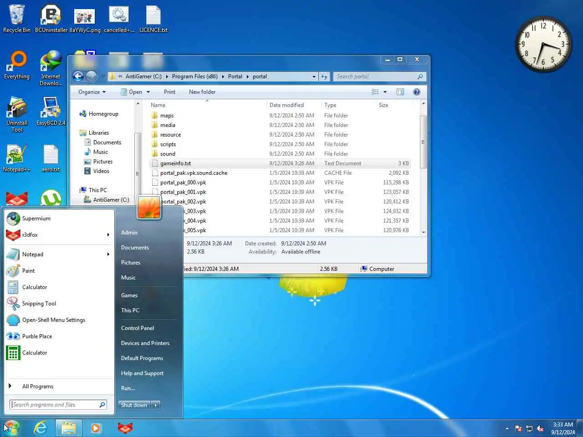The width and height of the screenshot is (583, 437).
Task: Click the Shut down button
Action: pyautogui.click(x=134, y=405)
